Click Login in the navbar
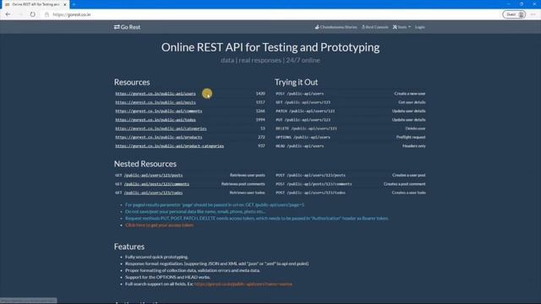541x304 pixels. tap(419, 27)
